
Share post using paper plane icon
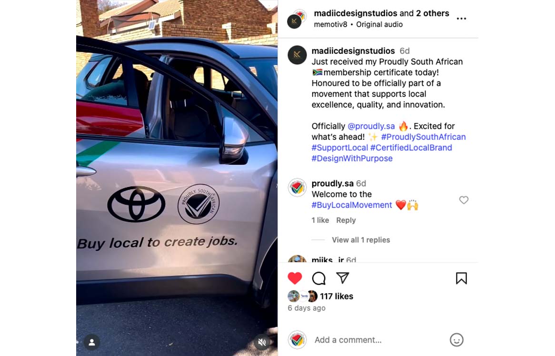[343, 278]
